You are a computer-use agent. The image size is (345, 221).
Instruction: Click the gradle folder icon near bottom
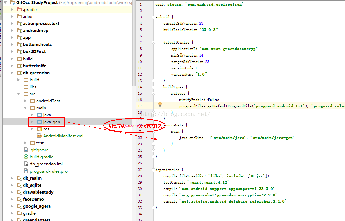(19, 213)
